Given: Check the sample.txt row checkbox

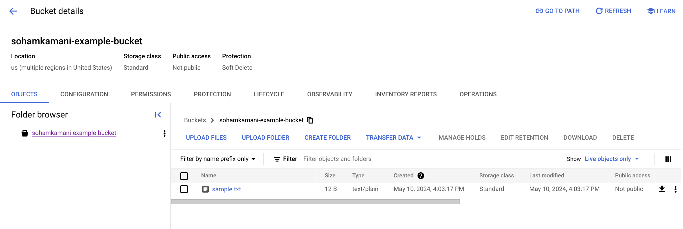Looking at the screenshot, I should 184,189.
